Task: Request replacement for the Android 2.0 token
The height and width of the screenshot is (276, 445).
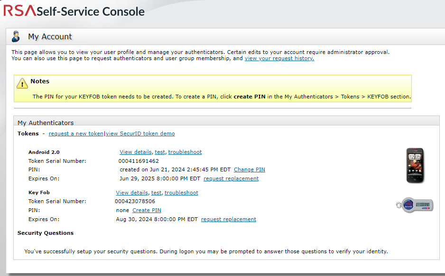Action: (x=231, y=178)
